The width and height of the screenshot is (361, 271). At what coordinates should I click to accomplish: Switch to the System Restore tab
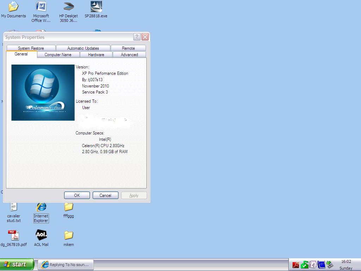point(31,48)
